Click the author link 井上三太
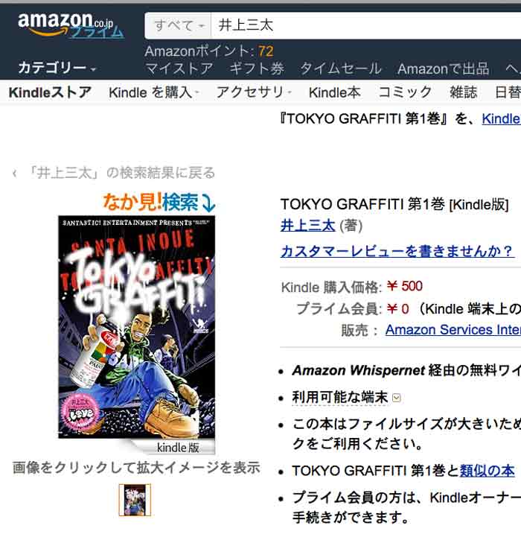521x540 pixels. click(307, 226)
